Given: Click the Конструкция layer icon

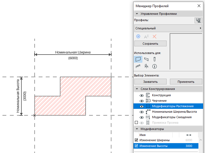Looking at the screenshot, I should (148, 95).
